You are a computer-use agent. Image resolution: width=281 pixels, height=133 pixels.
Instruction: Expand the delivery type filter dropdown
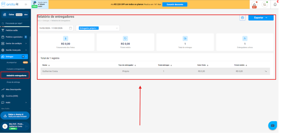tap(117, 28)
